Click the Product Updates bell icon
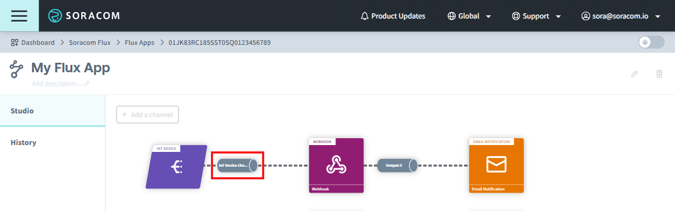 coord(364,16)
